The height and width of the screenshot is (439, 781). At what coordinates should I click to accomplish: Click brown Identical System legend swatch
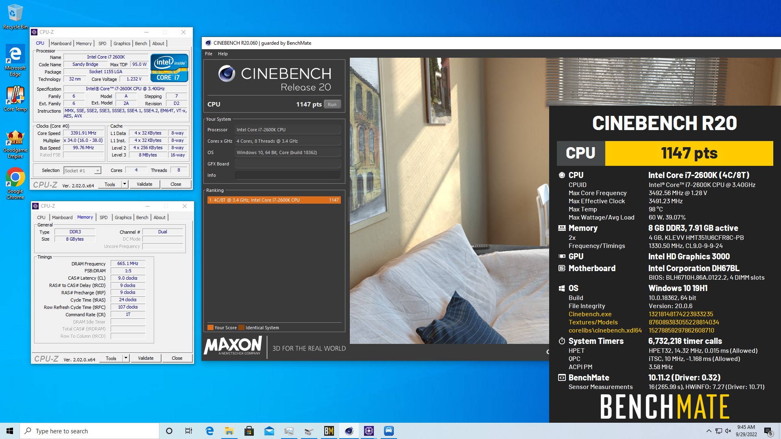[242, 328]
